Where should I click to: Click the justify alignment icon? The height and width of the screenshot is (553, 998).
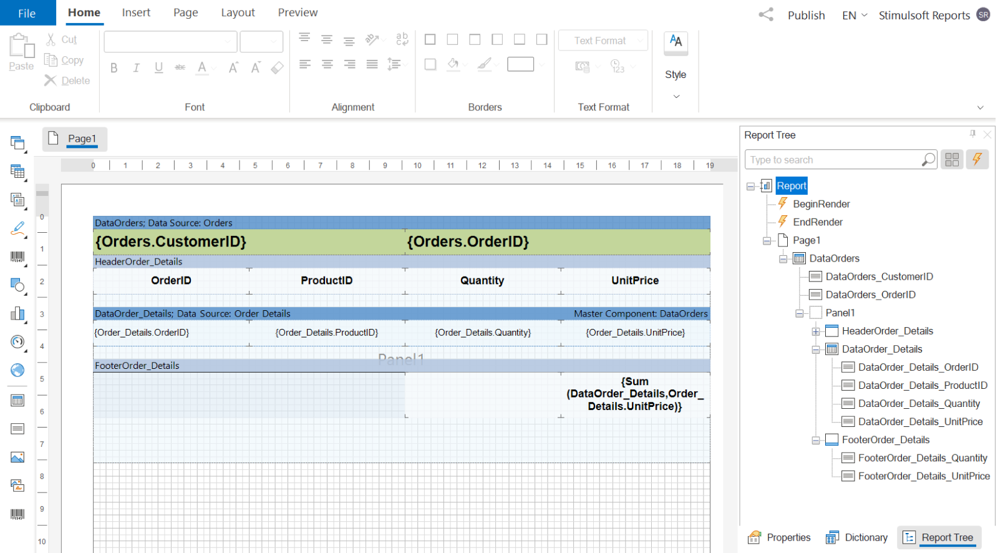[372, 64]
